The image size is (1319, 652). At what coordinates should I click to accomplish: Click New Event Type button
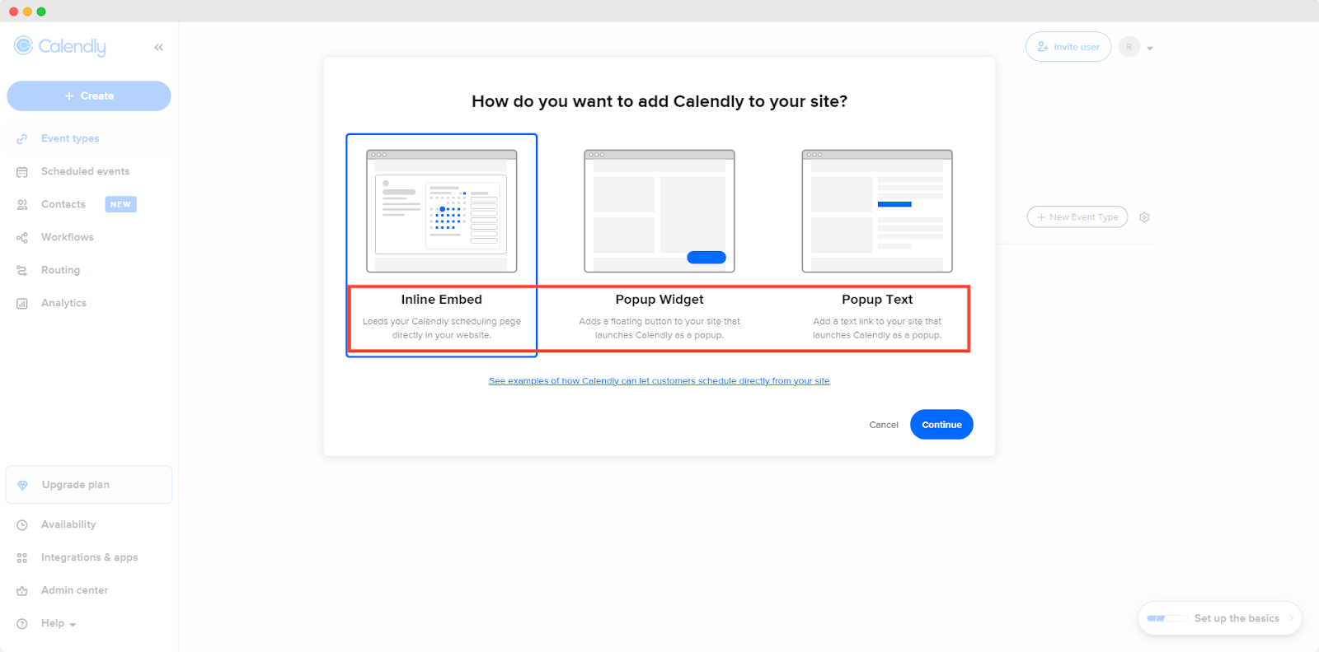(x=1077, y=217)
